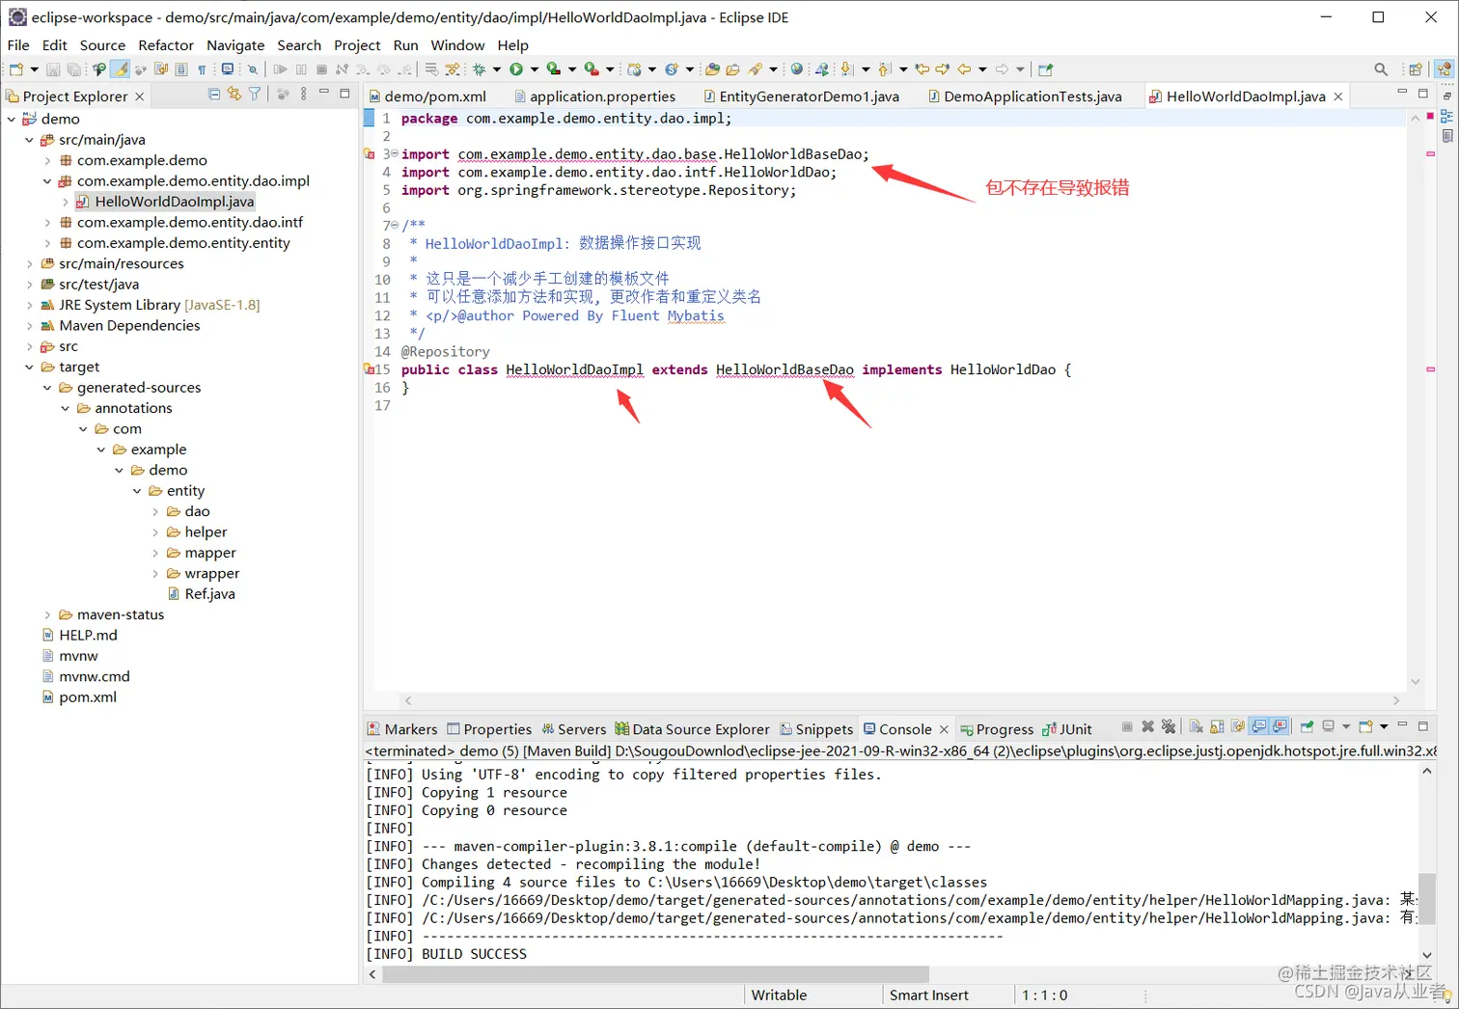Expand src/main/resources folder
The image size is (1459, 1009).
pyautogui.click(x=29, y=263)
